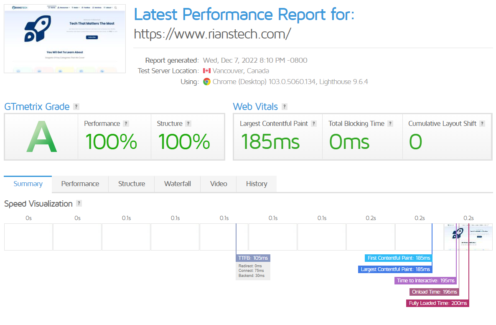Select the final loaded filmstrip frame

[468, 237]
